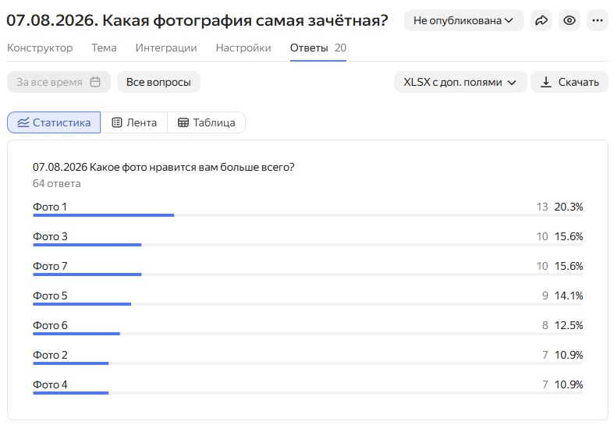Image resolution: width=614 pixels, height=425 pixels.
Task: Click the Ответы 20 tab
Action: (318, 48)
